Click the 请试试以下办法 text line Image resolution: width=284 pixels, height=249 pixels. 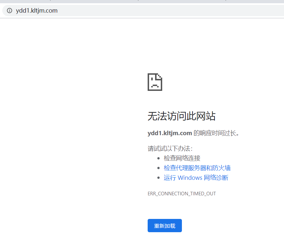coord(170,148)
